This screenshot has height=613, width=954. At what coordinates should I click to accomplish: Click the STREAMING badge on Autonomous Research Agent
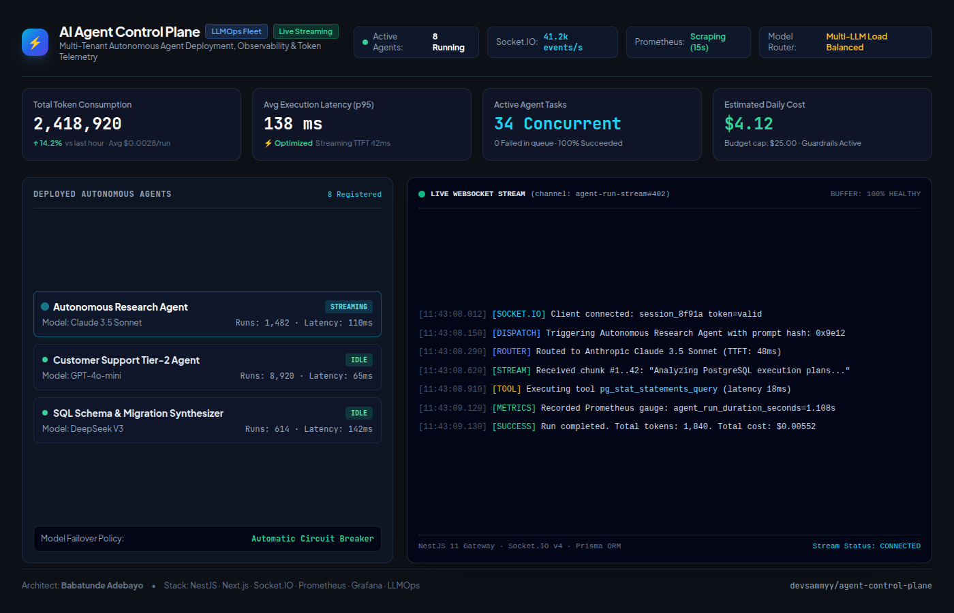click(x=349, y=307)
